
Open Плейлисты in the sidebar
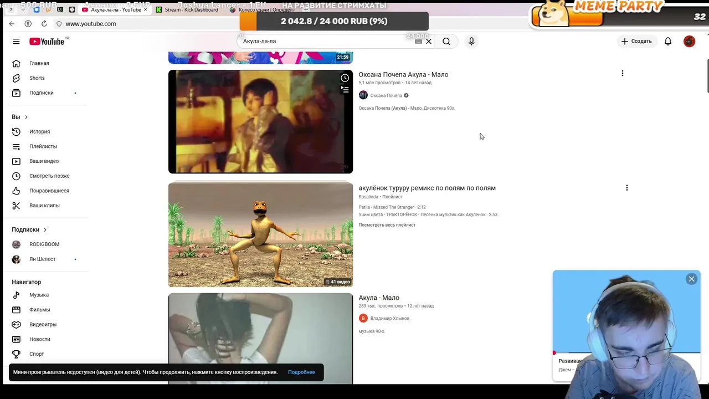pos(44,146)
